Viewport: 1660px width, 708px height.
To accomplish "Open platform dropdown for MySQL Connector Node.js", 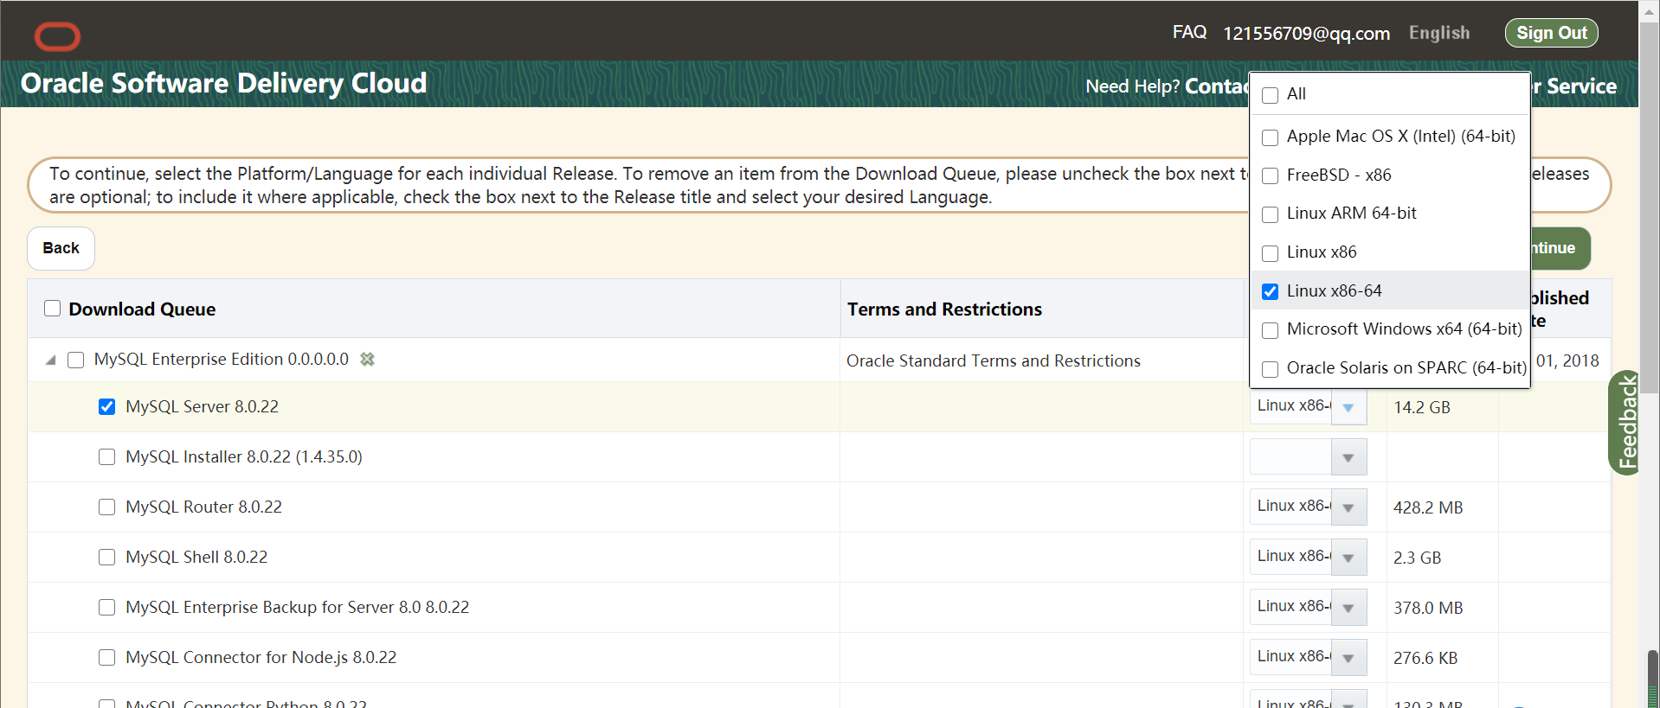I will [1348, 658].
